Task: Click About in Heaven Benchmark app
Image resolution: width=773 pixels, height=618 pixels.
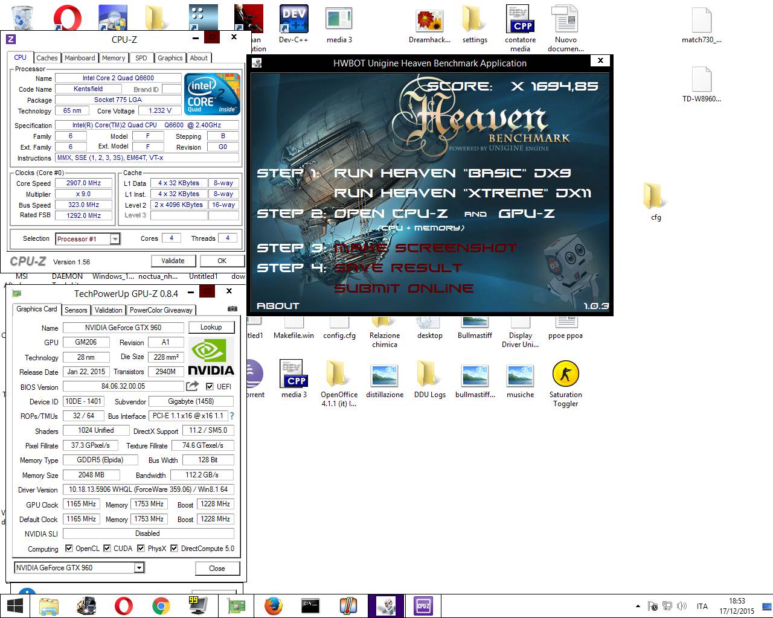Action: pyautogui.click(x=278, y=306)
